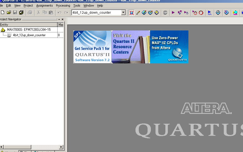Viewport: 243px width, 152px height.
Task: Click the Entity column header
Action: click(29, 25)
